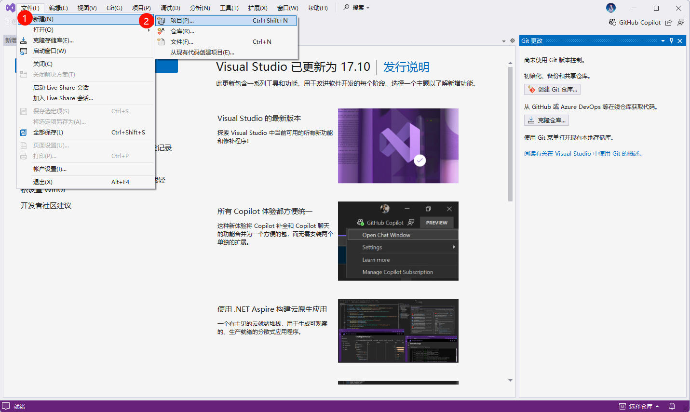Click the 克隆仓库... button in Git panel
The width and height of the screenshot is (690, 412).
coord(546,120)
